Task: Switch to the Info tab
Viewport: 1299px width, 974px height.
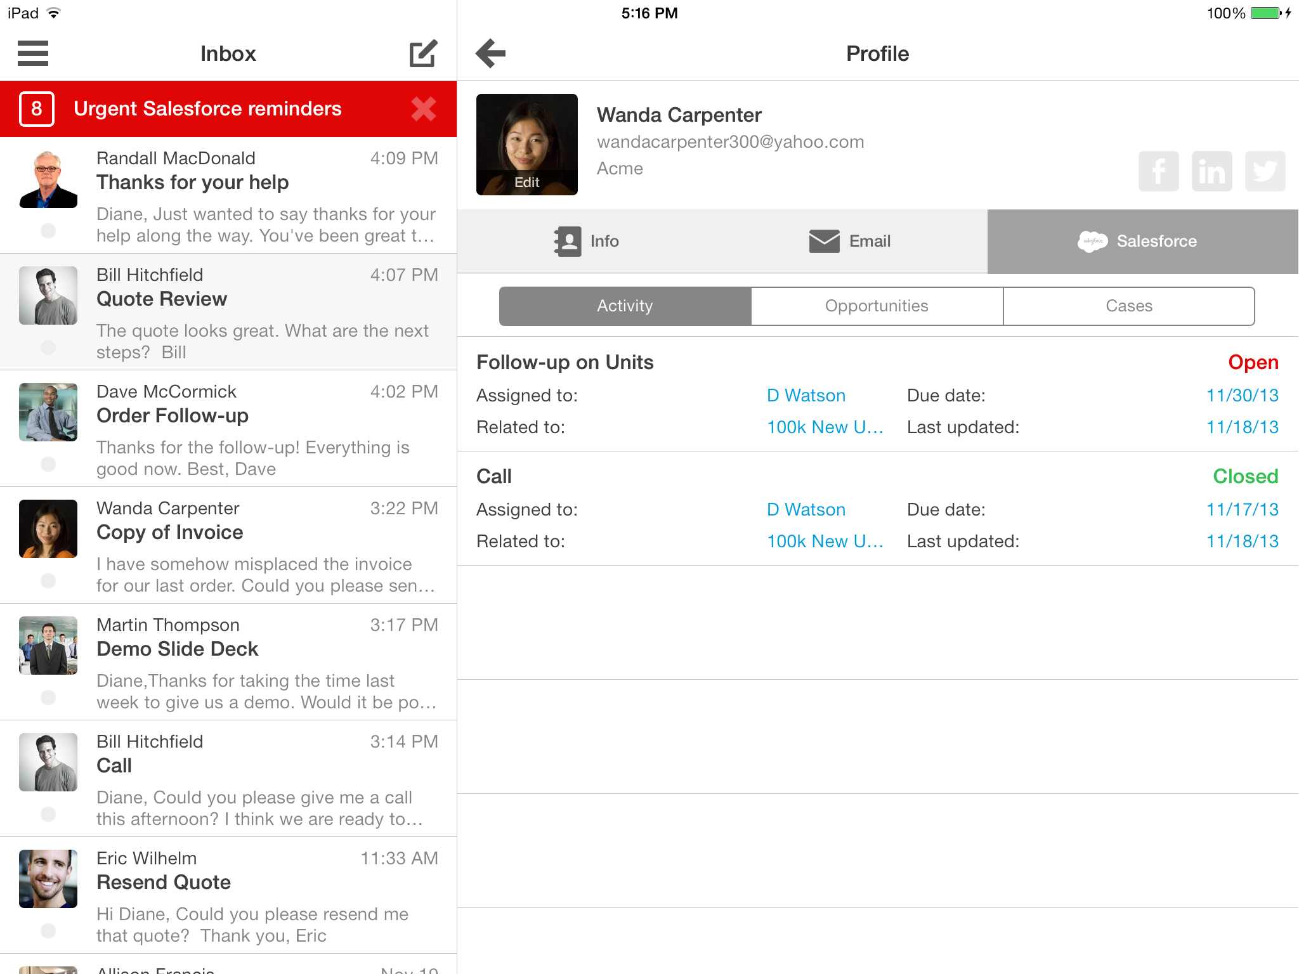Action: click(x=587, y=241)
